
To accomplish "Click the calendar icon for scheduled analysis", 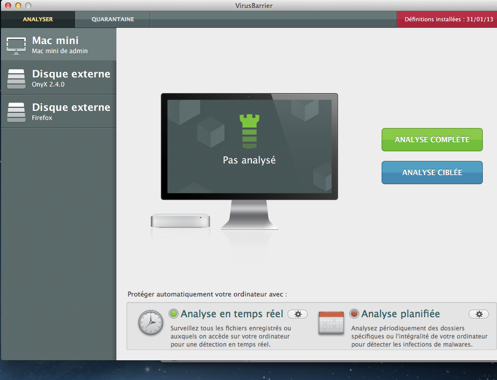I will (331, 323).
